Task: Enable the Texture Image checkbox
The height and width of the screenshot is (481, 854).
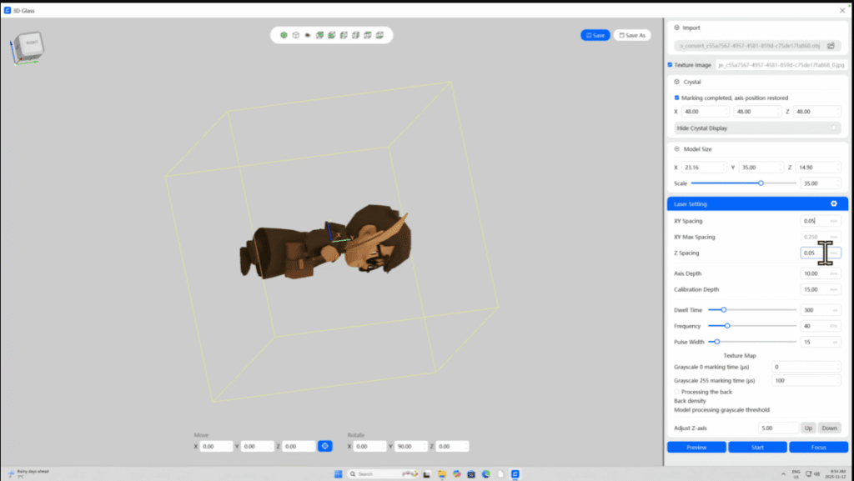Action: pos(670,65)
